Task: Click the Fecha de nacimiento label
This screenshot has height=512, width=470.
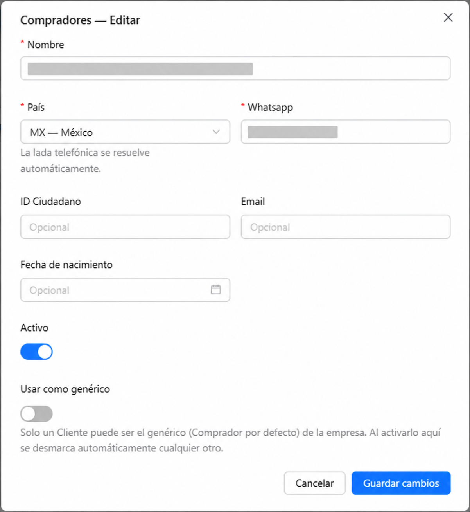Action: tap(66, 265)
